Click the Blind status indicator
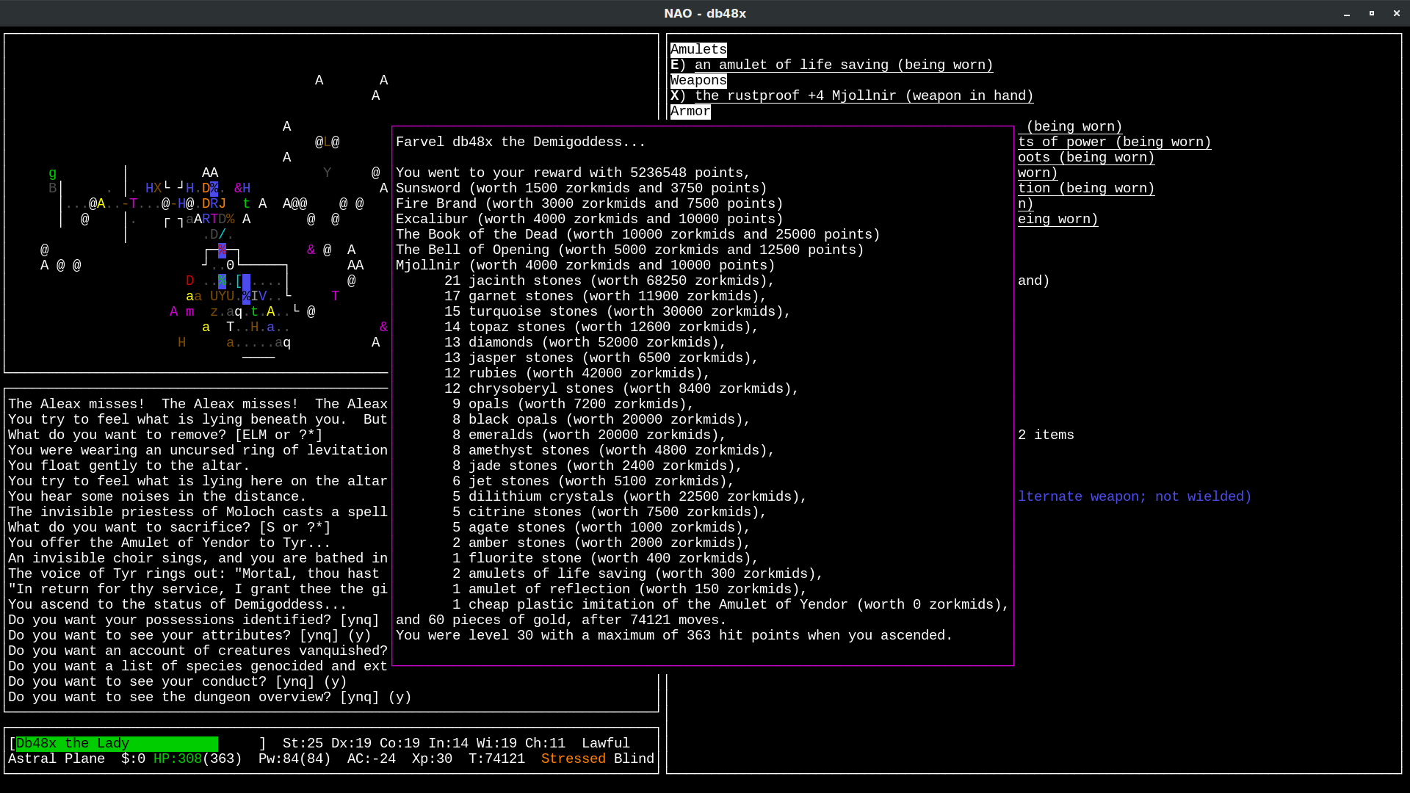1410x793 pixels. 634,758
